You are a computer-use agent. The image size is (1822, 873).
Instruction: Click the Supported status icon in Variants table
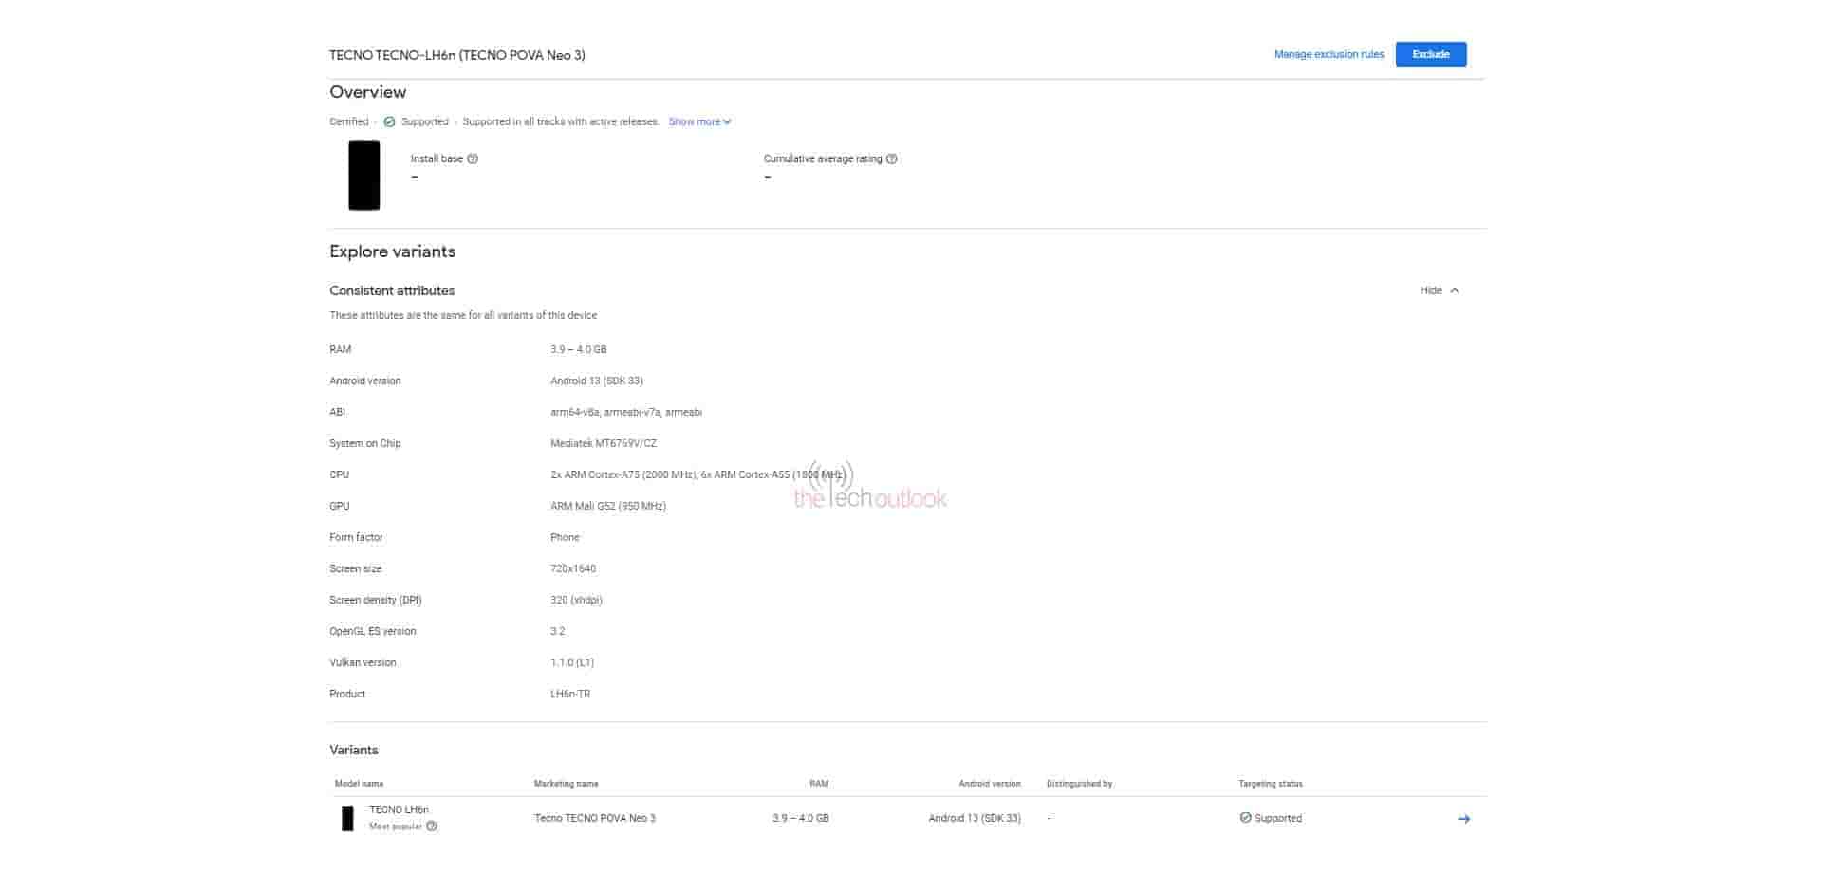click(x=1245, y=818)
